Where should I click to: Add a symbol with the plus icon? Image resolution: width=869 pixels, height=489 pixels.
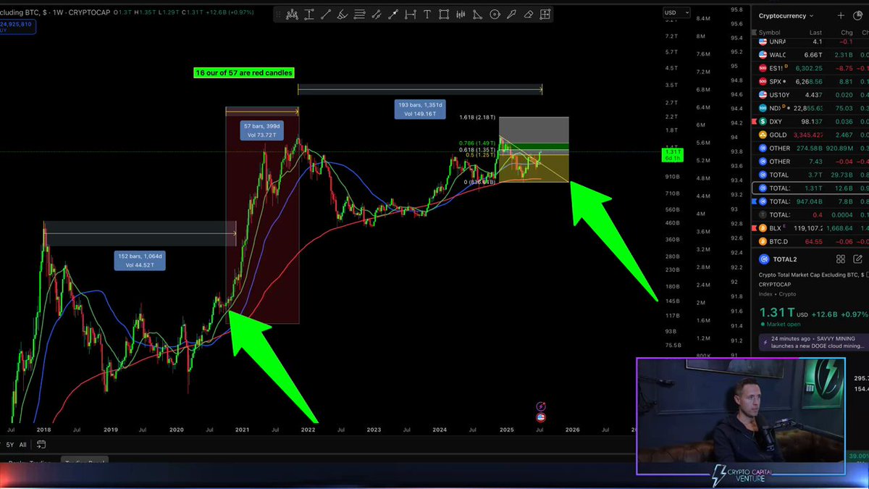(x=841, y=15)
